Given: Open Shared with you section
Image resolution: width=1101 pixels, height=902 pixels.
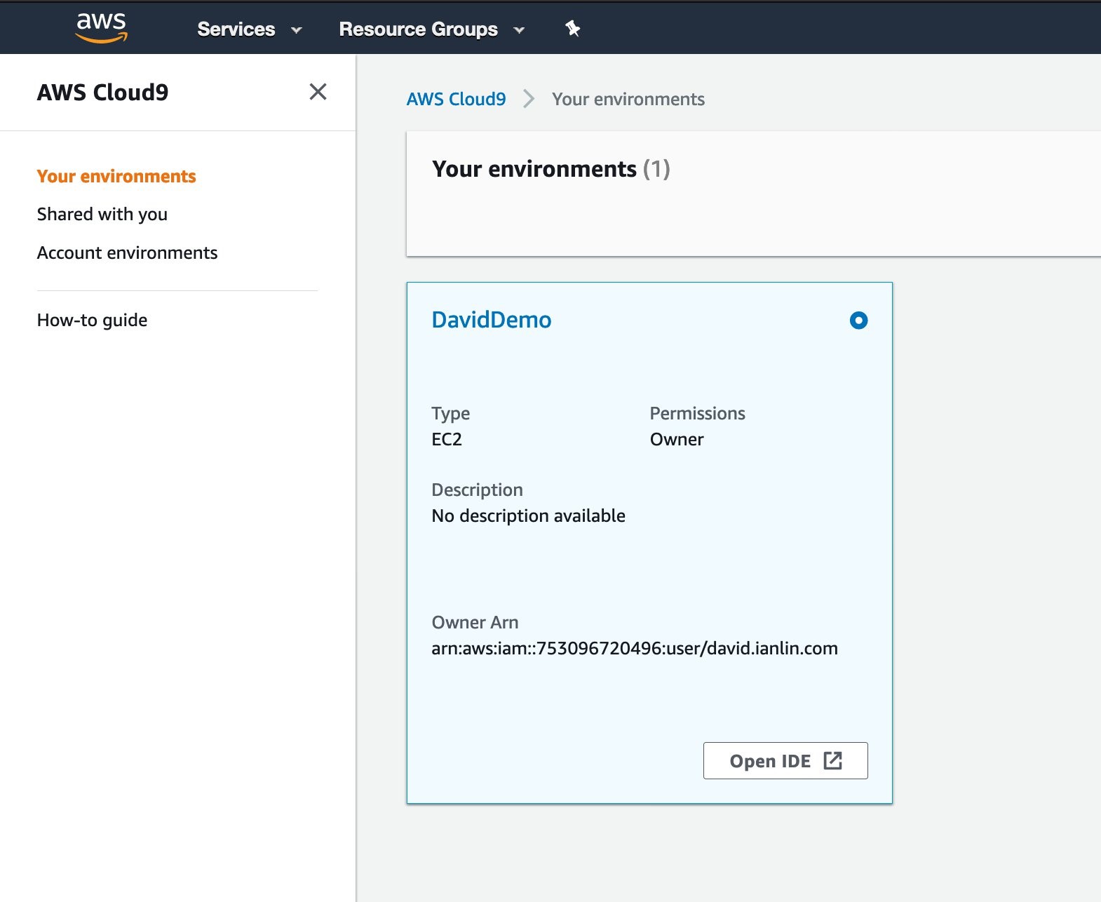Looking at the screenshot, I should click(102, 214).
